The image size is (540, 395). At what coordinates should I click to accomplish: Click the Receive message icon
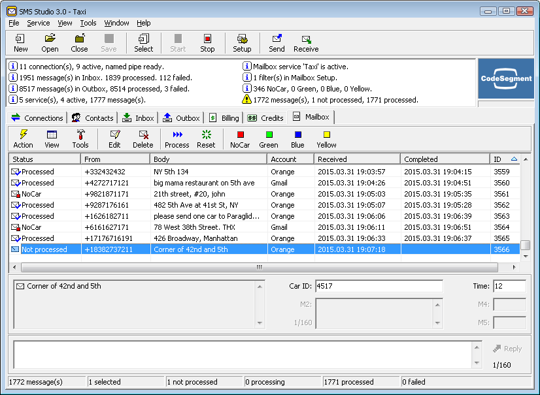[306, 43]
